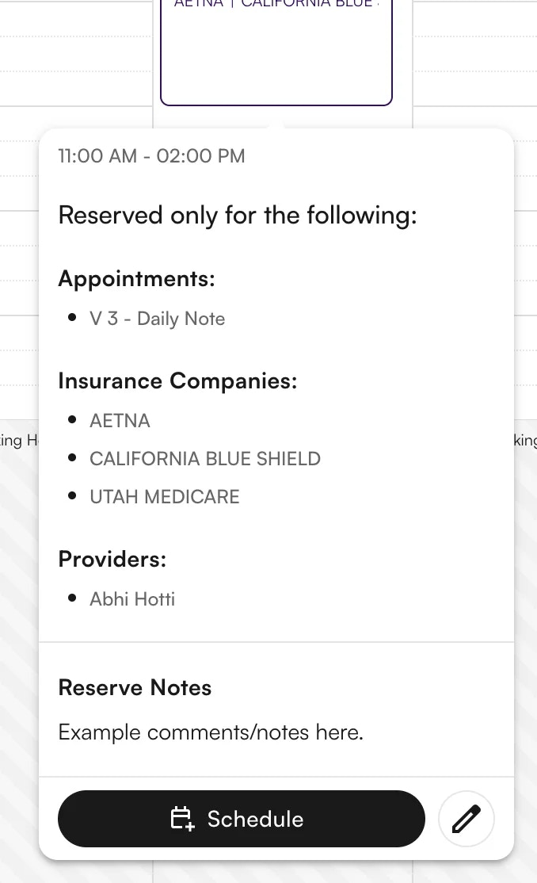Select the time range 11:00 AM - 02:00 PM

tap(150, 156)
